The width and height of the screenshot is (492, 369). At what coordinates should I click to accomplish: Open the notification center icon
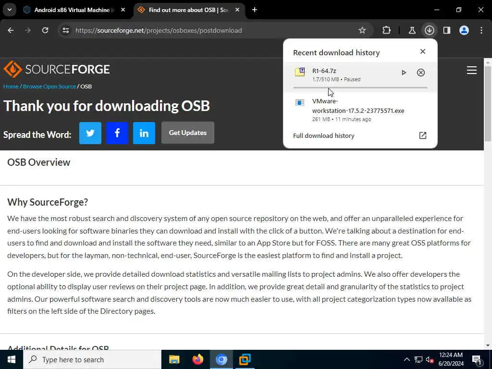477,359
